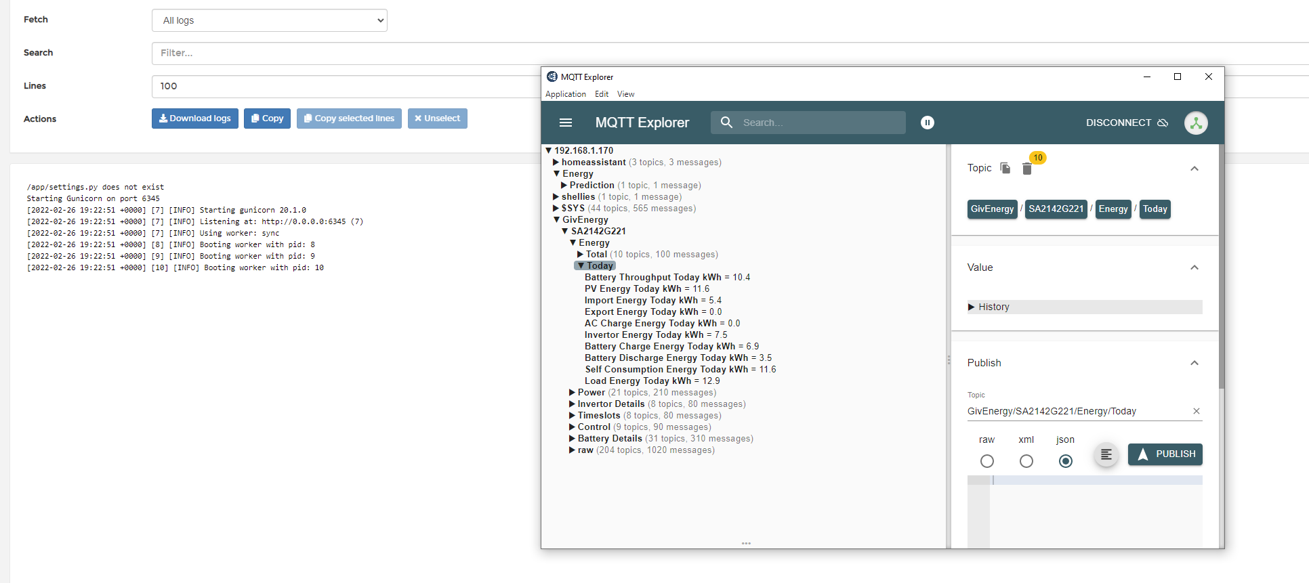Click the MQTT Explorer title bar app icon
The image size is (1309, 583).
pos(552,77)
